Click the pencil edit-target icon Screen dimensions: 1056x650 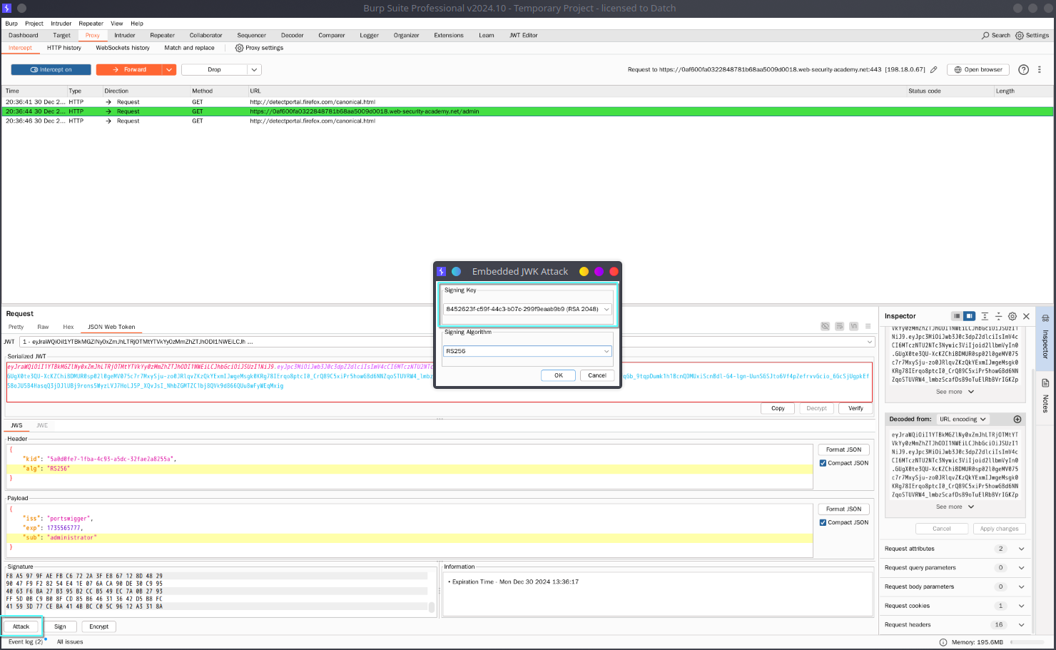(933, 70)
